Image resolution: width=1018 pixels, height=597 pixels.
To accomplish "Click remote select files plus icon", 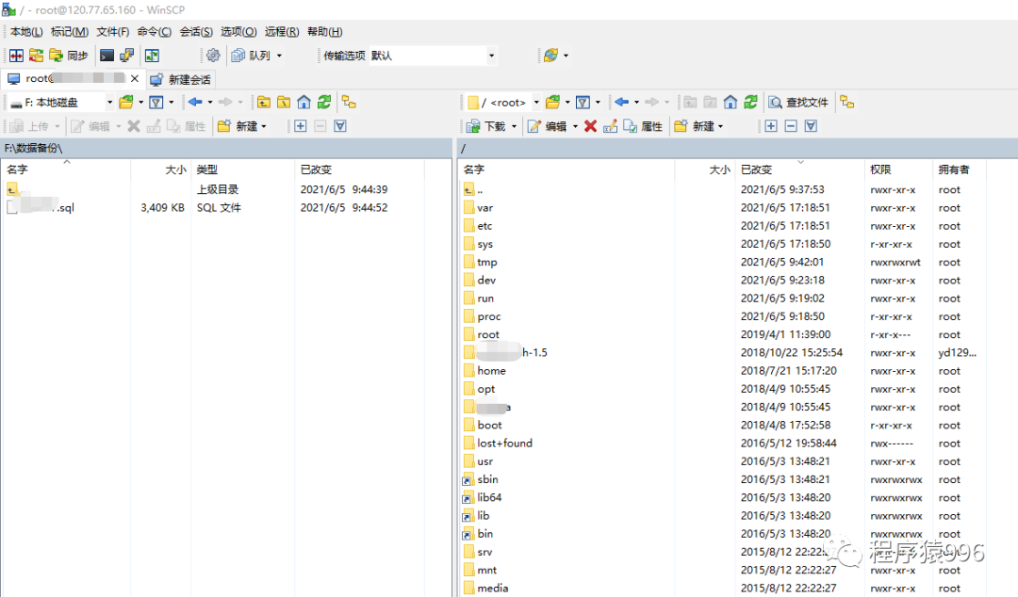I will 771,126.
